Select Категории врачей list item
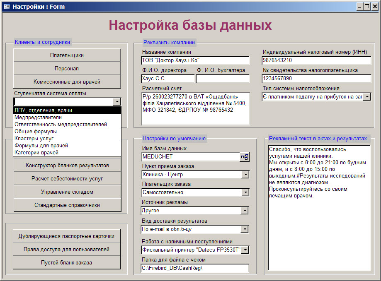This screenshot has height=281, width=381. point(67,152)
